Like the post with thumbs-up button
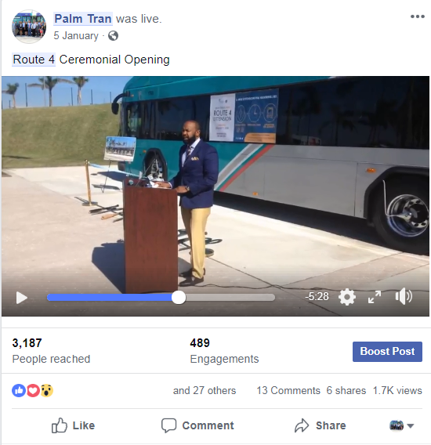Screen dimensions: 431x445 [73, 425]
